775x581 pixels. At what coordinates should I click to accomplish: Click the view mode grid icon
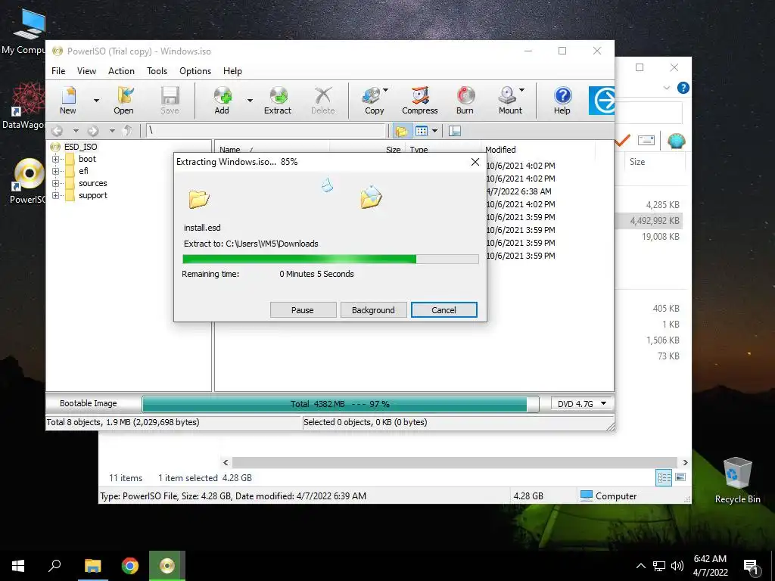[422, 131]
